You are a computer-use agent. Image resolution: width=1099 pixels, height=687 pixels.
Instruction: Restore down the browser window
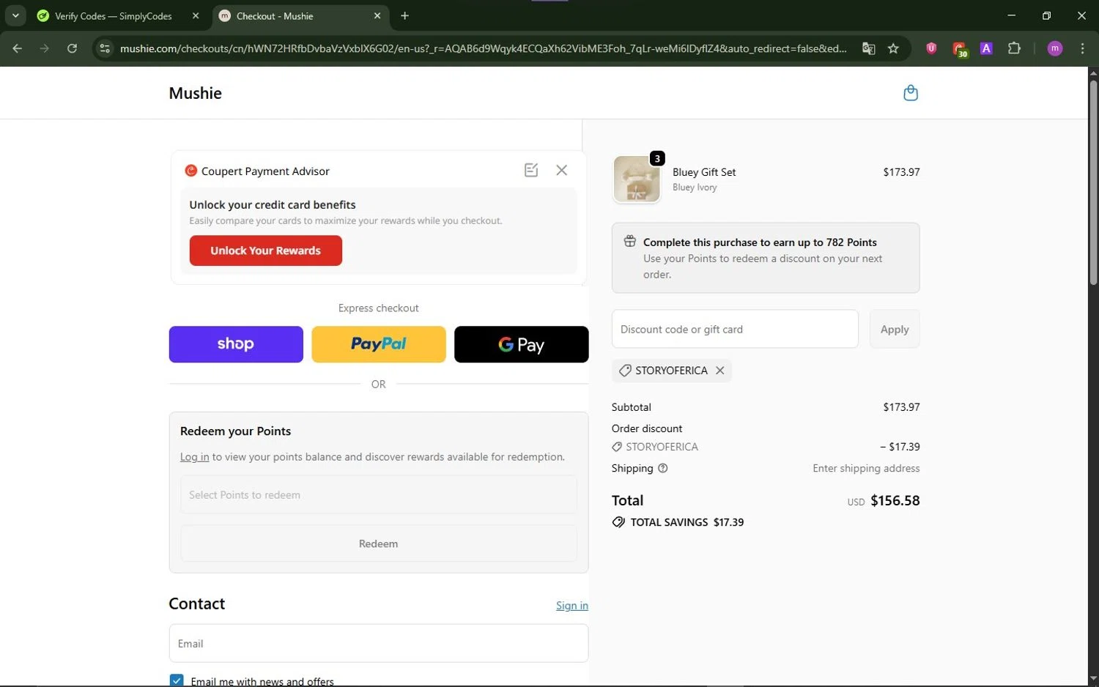pos(1046,15)
